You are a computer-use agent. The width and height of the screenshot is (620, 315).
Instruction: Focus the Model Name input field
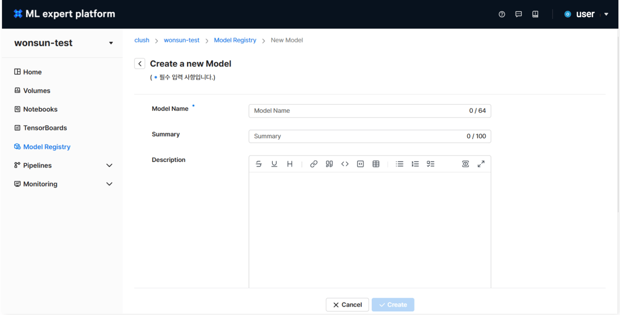pyautogui.click(x=370, y=111)
